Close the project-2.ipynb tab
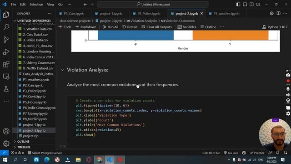This screenshot has width=291, height=164. point(202,13)
